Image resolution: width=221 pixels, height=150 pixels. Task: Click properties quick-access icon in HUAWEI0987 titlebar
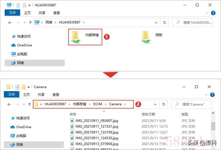[x=18, y=5]
